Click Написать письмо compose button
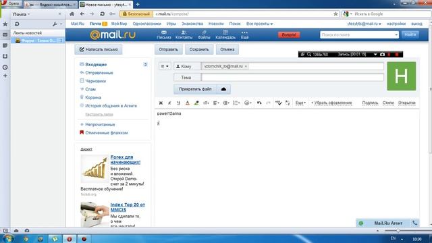 point(99,49)
